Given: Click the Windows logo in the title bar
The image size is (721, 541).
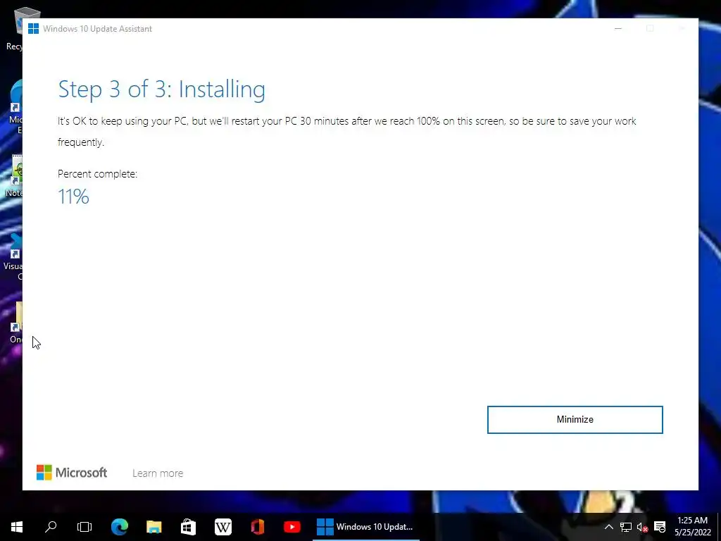Looking at the screenshot, I should (x=33, y=28).
